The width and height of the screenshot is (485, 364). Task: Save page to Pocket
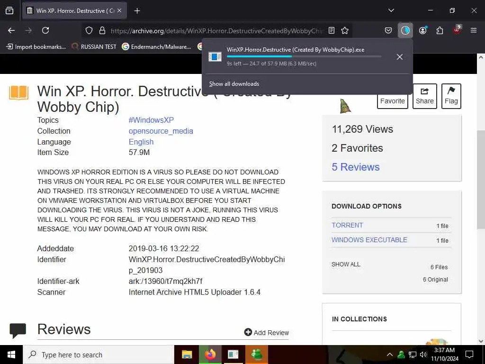click(388, 30)
